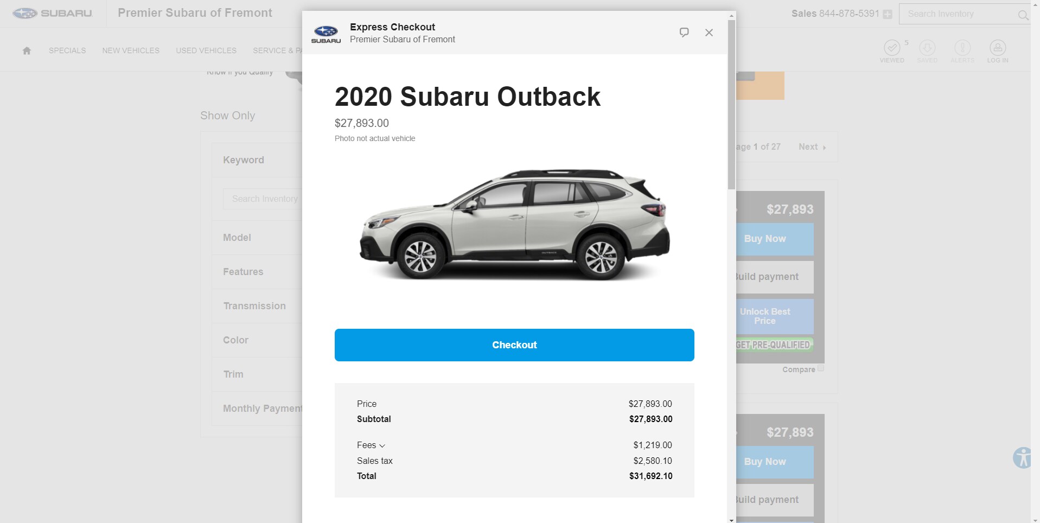1040x523 pixels.
Task: Click the dialog scrollbar down arrow
Action: click(x=731, y=520)
